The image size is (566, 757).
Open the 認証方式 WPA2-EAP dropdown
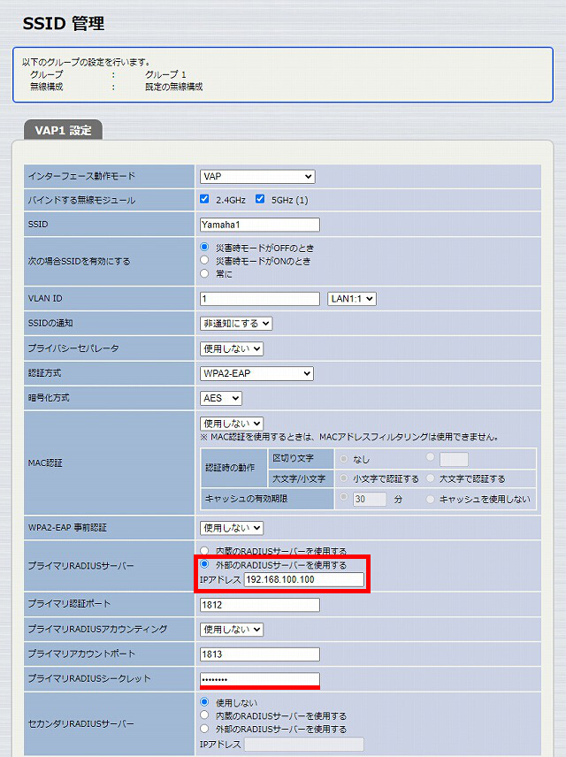(x=256, y=373)
